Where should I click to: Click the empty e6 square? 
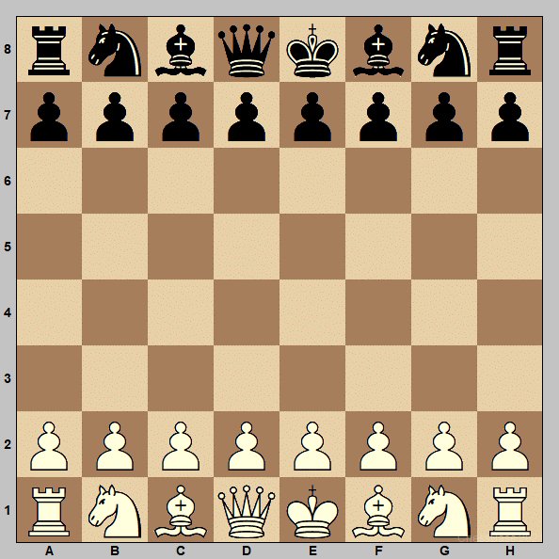coord(312,181)
